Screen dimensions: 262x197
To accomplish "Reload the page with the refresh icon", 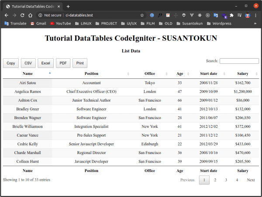I will (22, 15).
